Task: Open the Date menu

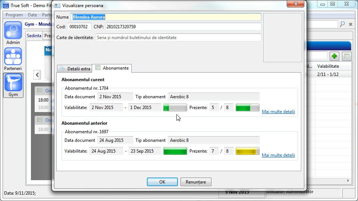Action: tap(32, 15)
